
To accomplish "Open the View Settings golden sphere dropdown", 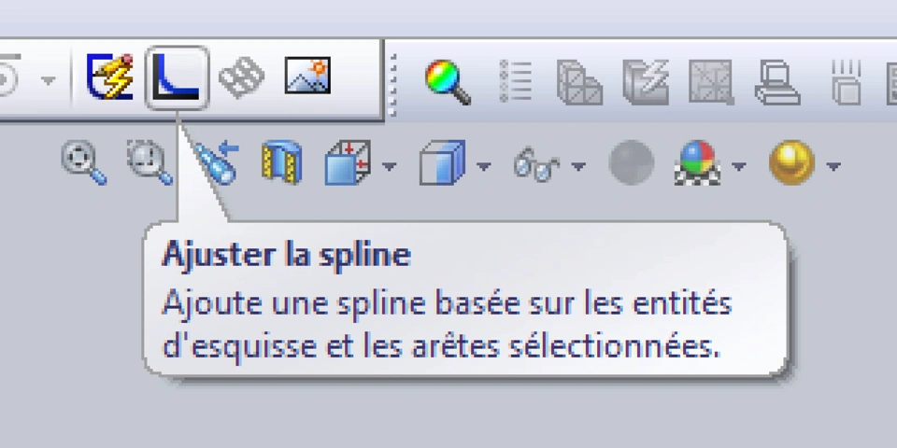I will [833, 167].
